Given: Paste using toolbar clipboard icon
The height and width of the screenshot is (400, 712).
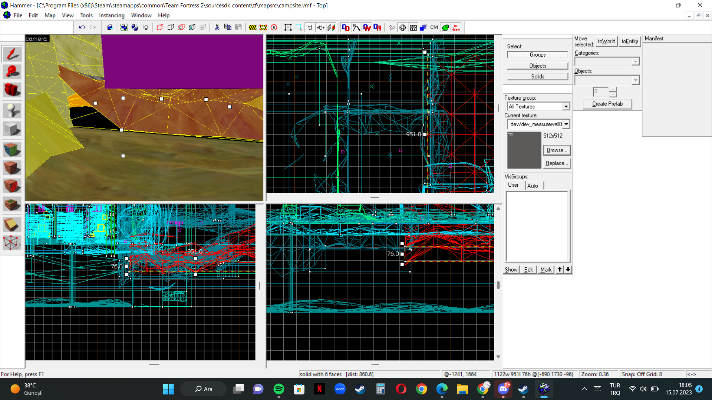Looking at the screenshot, I should (238, 27).
